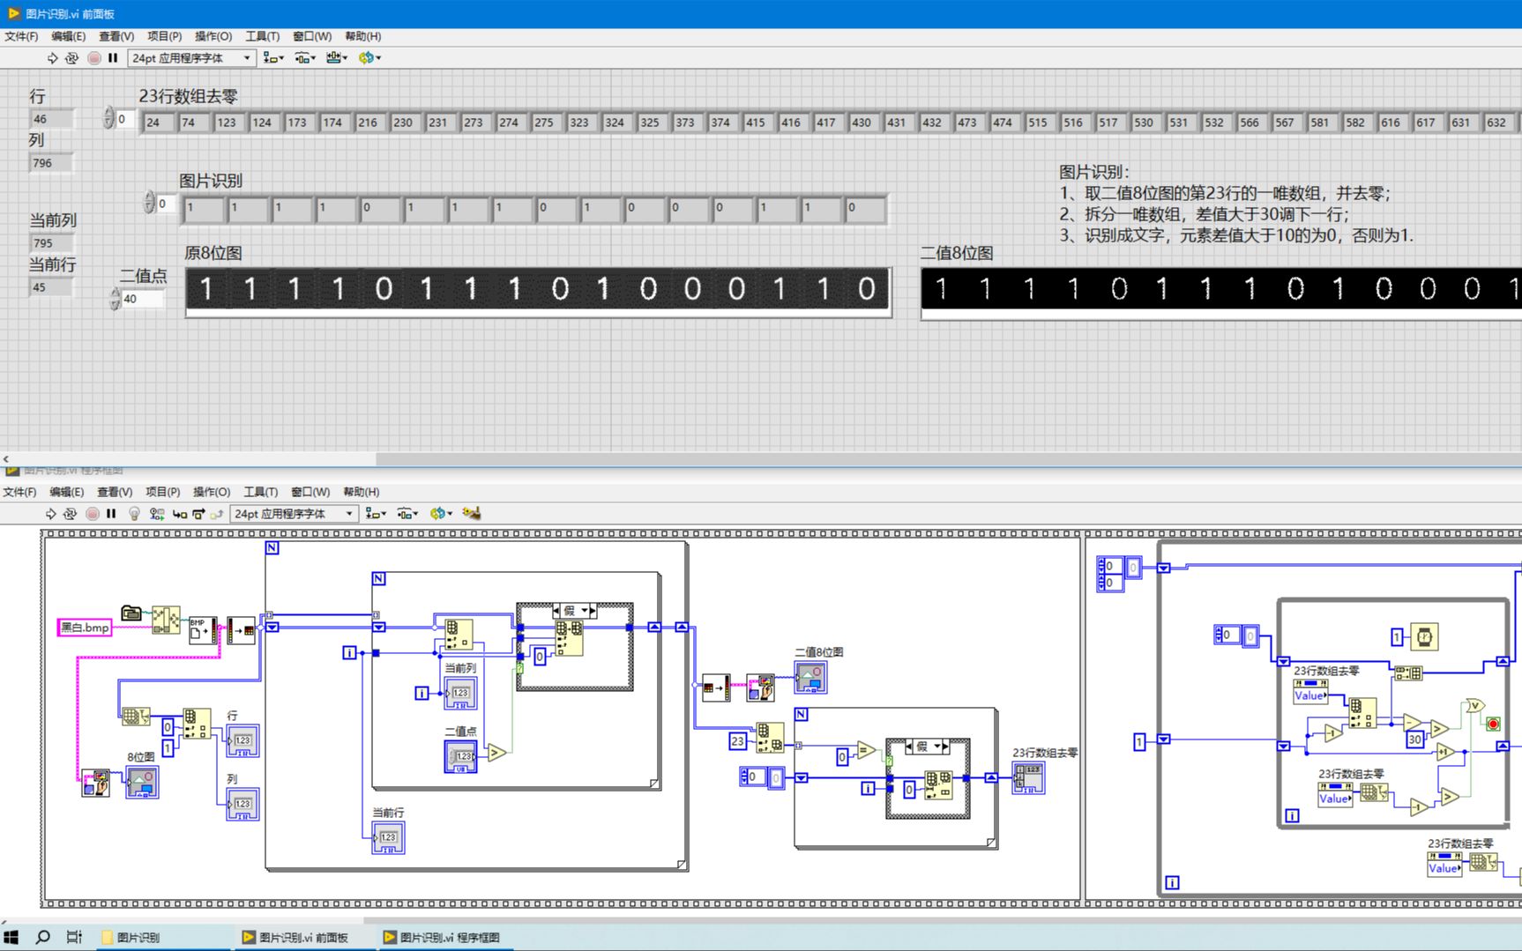Click Wait (ms) timer node in while loop

point(1424,636)
